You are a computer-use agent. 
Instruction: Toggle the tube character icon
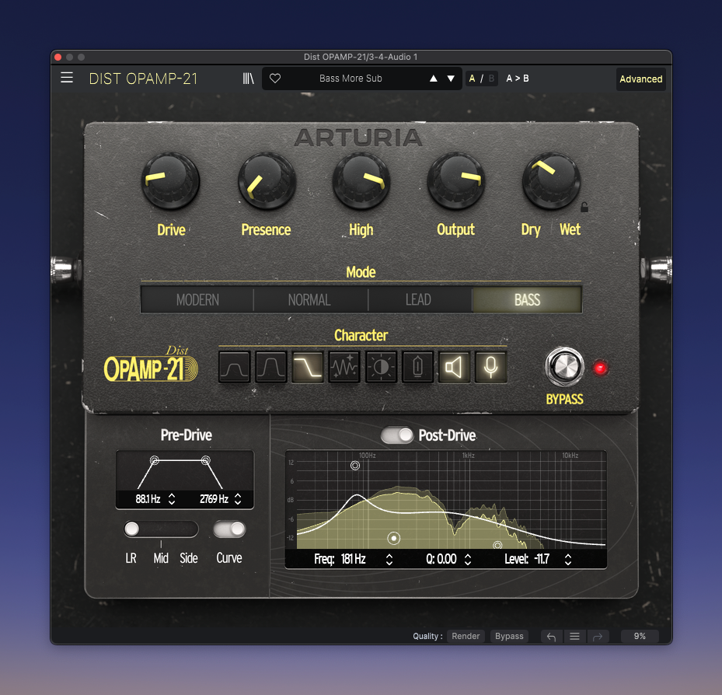[x=417, y=367]
